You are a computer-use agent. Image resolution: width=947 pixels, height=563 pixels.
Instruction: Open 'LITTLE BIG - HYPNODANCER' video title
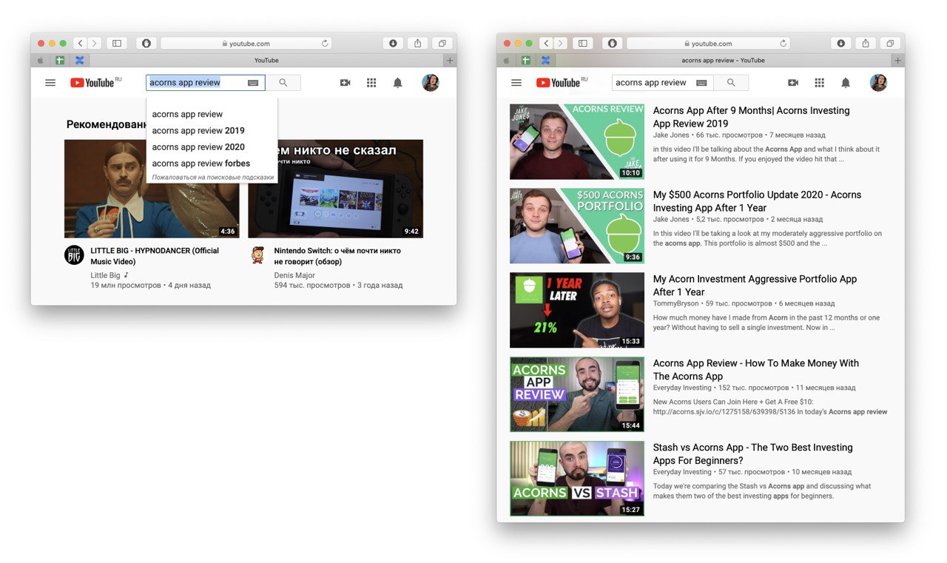[x=155, y=256]
